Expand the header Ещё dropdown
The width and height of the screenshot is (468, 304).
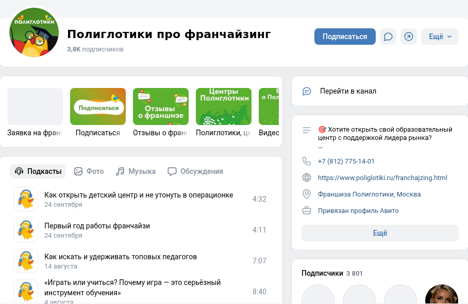[440, 37]
